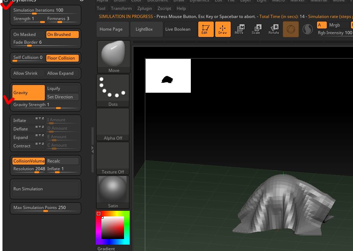Enable Allow Shrink
Viewport: 353px width, 251px height.
pos(28,73)
